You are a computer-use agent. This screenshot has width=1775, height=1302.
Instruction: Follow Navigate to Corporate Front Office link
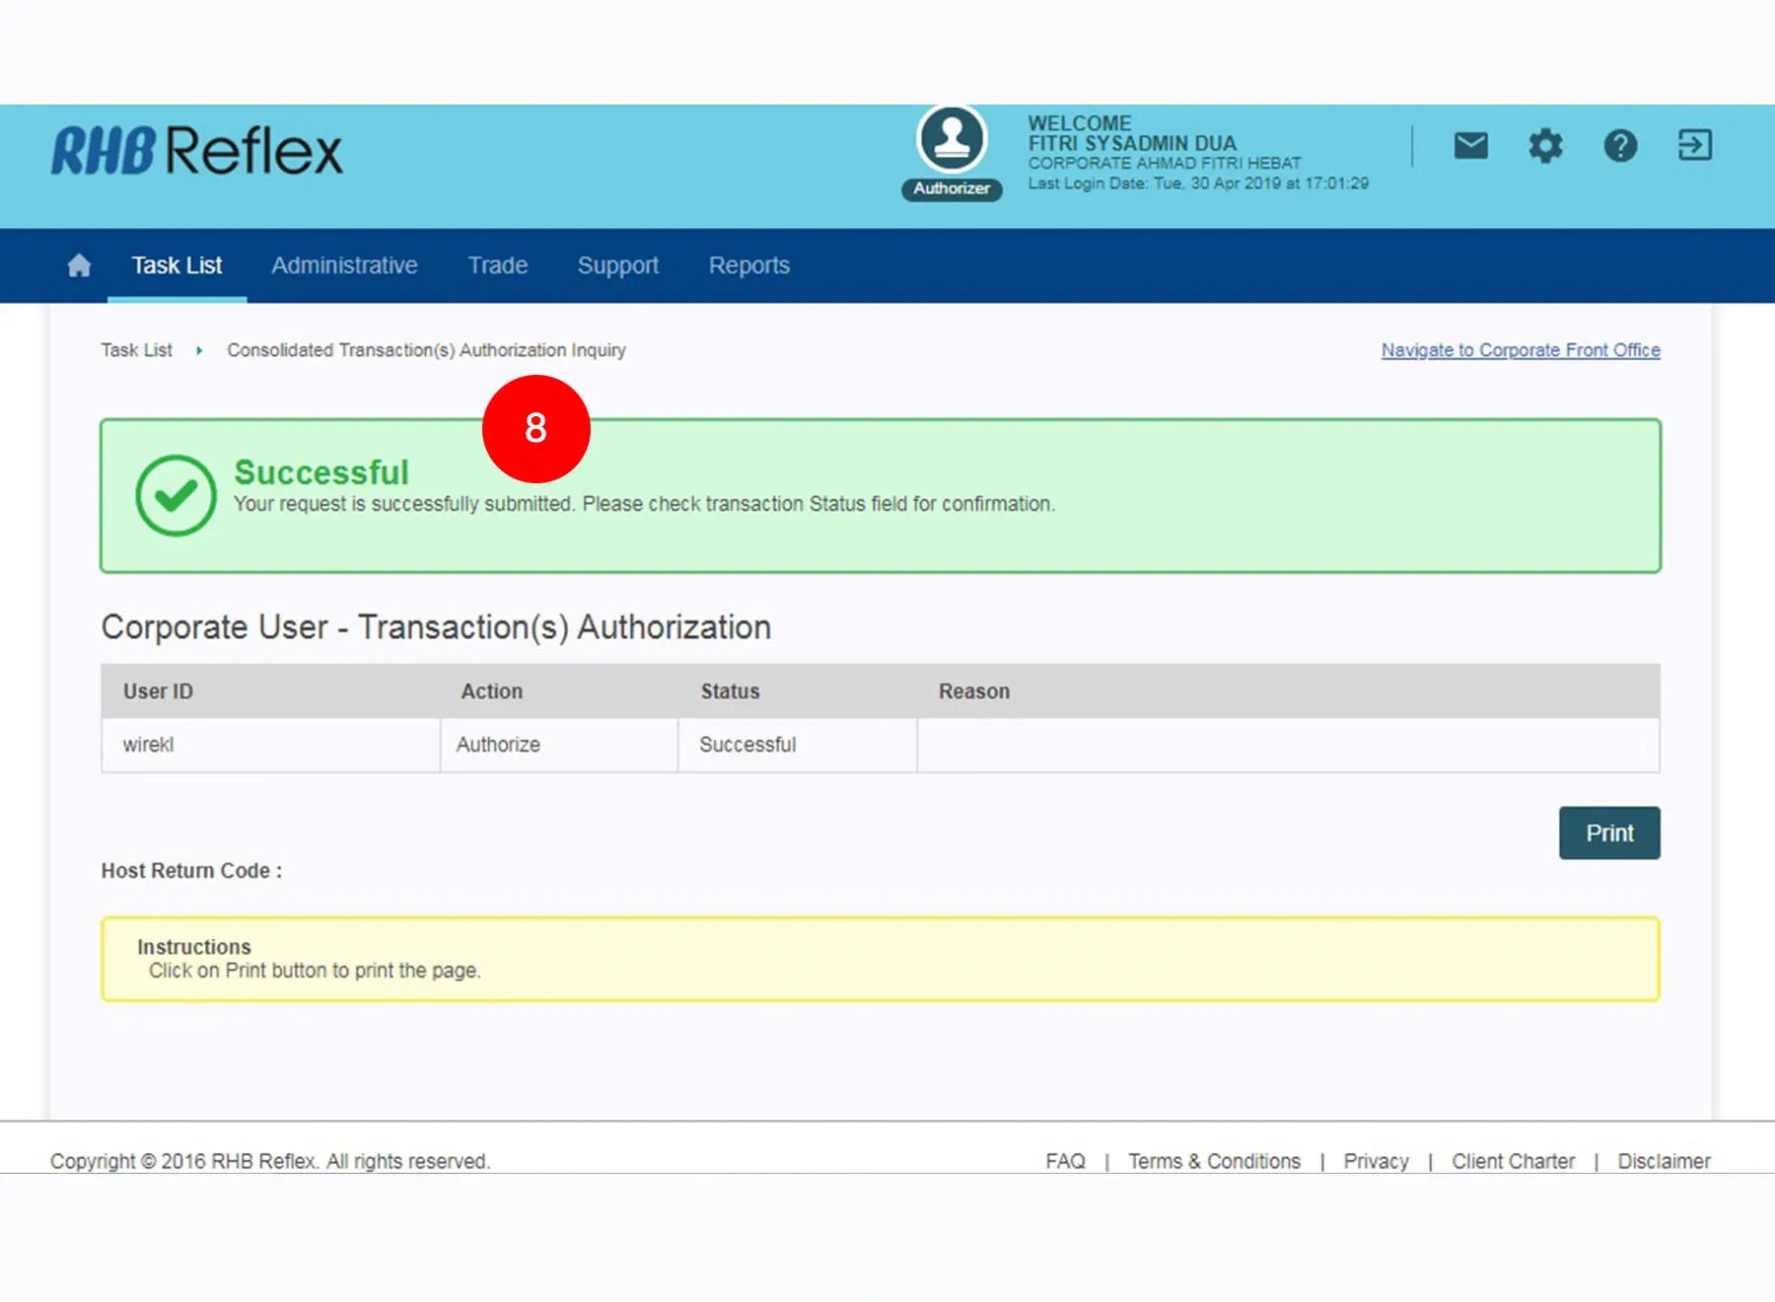[1520, 350]
